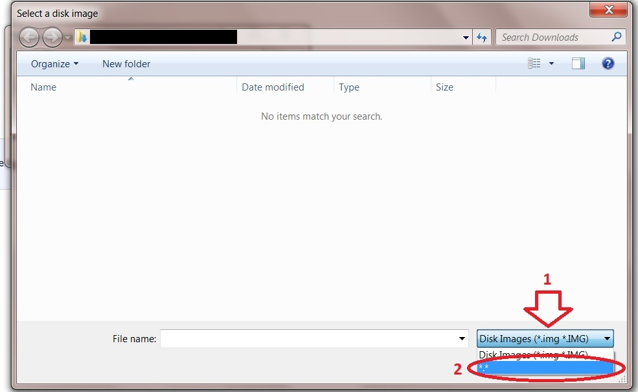Click the magnifier icon in the search box
Image resolution: width=638 pixels, height=392 pixels.
[x=616, y=37]
